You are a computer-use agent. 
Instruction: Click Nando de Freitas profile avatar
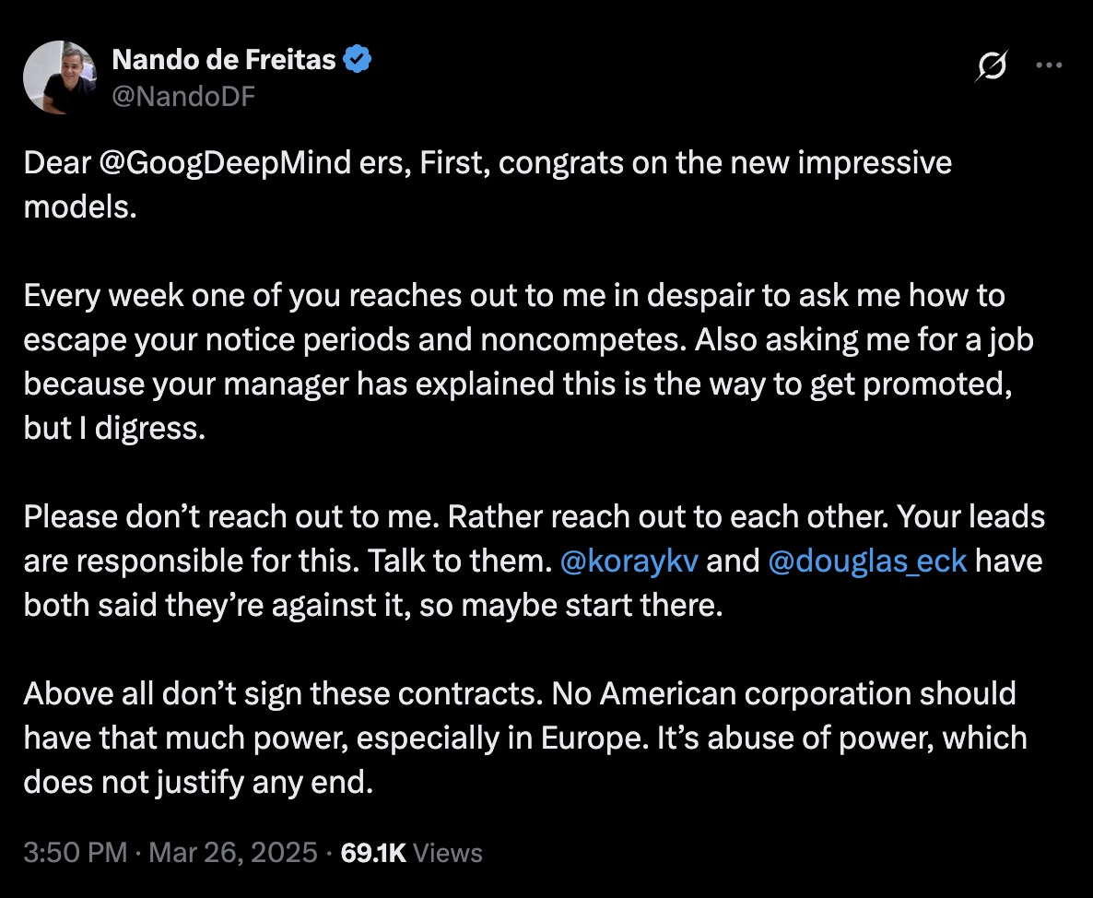click(60, 77)
